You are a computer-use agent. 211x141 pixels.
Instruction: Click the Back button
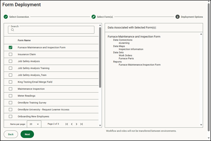pyautogui.click(x=11, y=134)
